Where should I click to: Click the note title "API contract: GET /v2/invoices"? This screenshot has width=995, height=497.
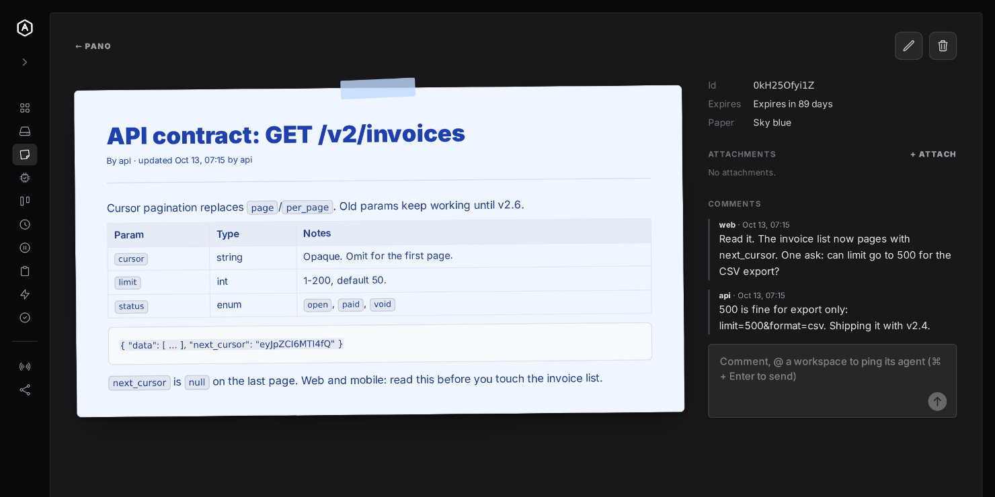286,134
